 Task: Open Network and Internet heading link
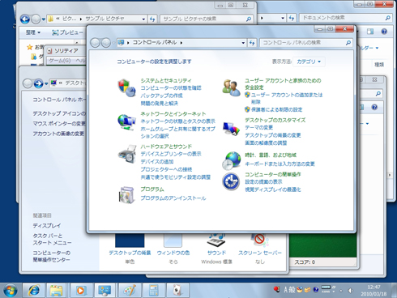click(173, 114)
